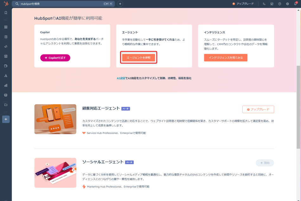Open the Help question mark icon
This screenshot has width=301, height=201.
pos(280,4)
